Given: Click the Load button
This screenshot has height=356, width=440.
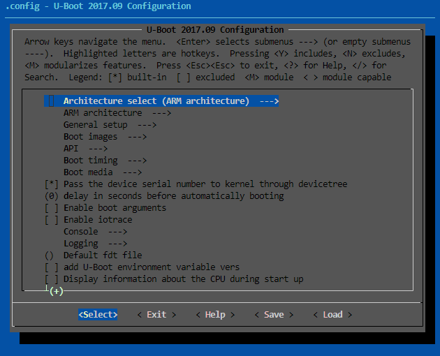Looking at the screenshot, I should click(332, 315).
